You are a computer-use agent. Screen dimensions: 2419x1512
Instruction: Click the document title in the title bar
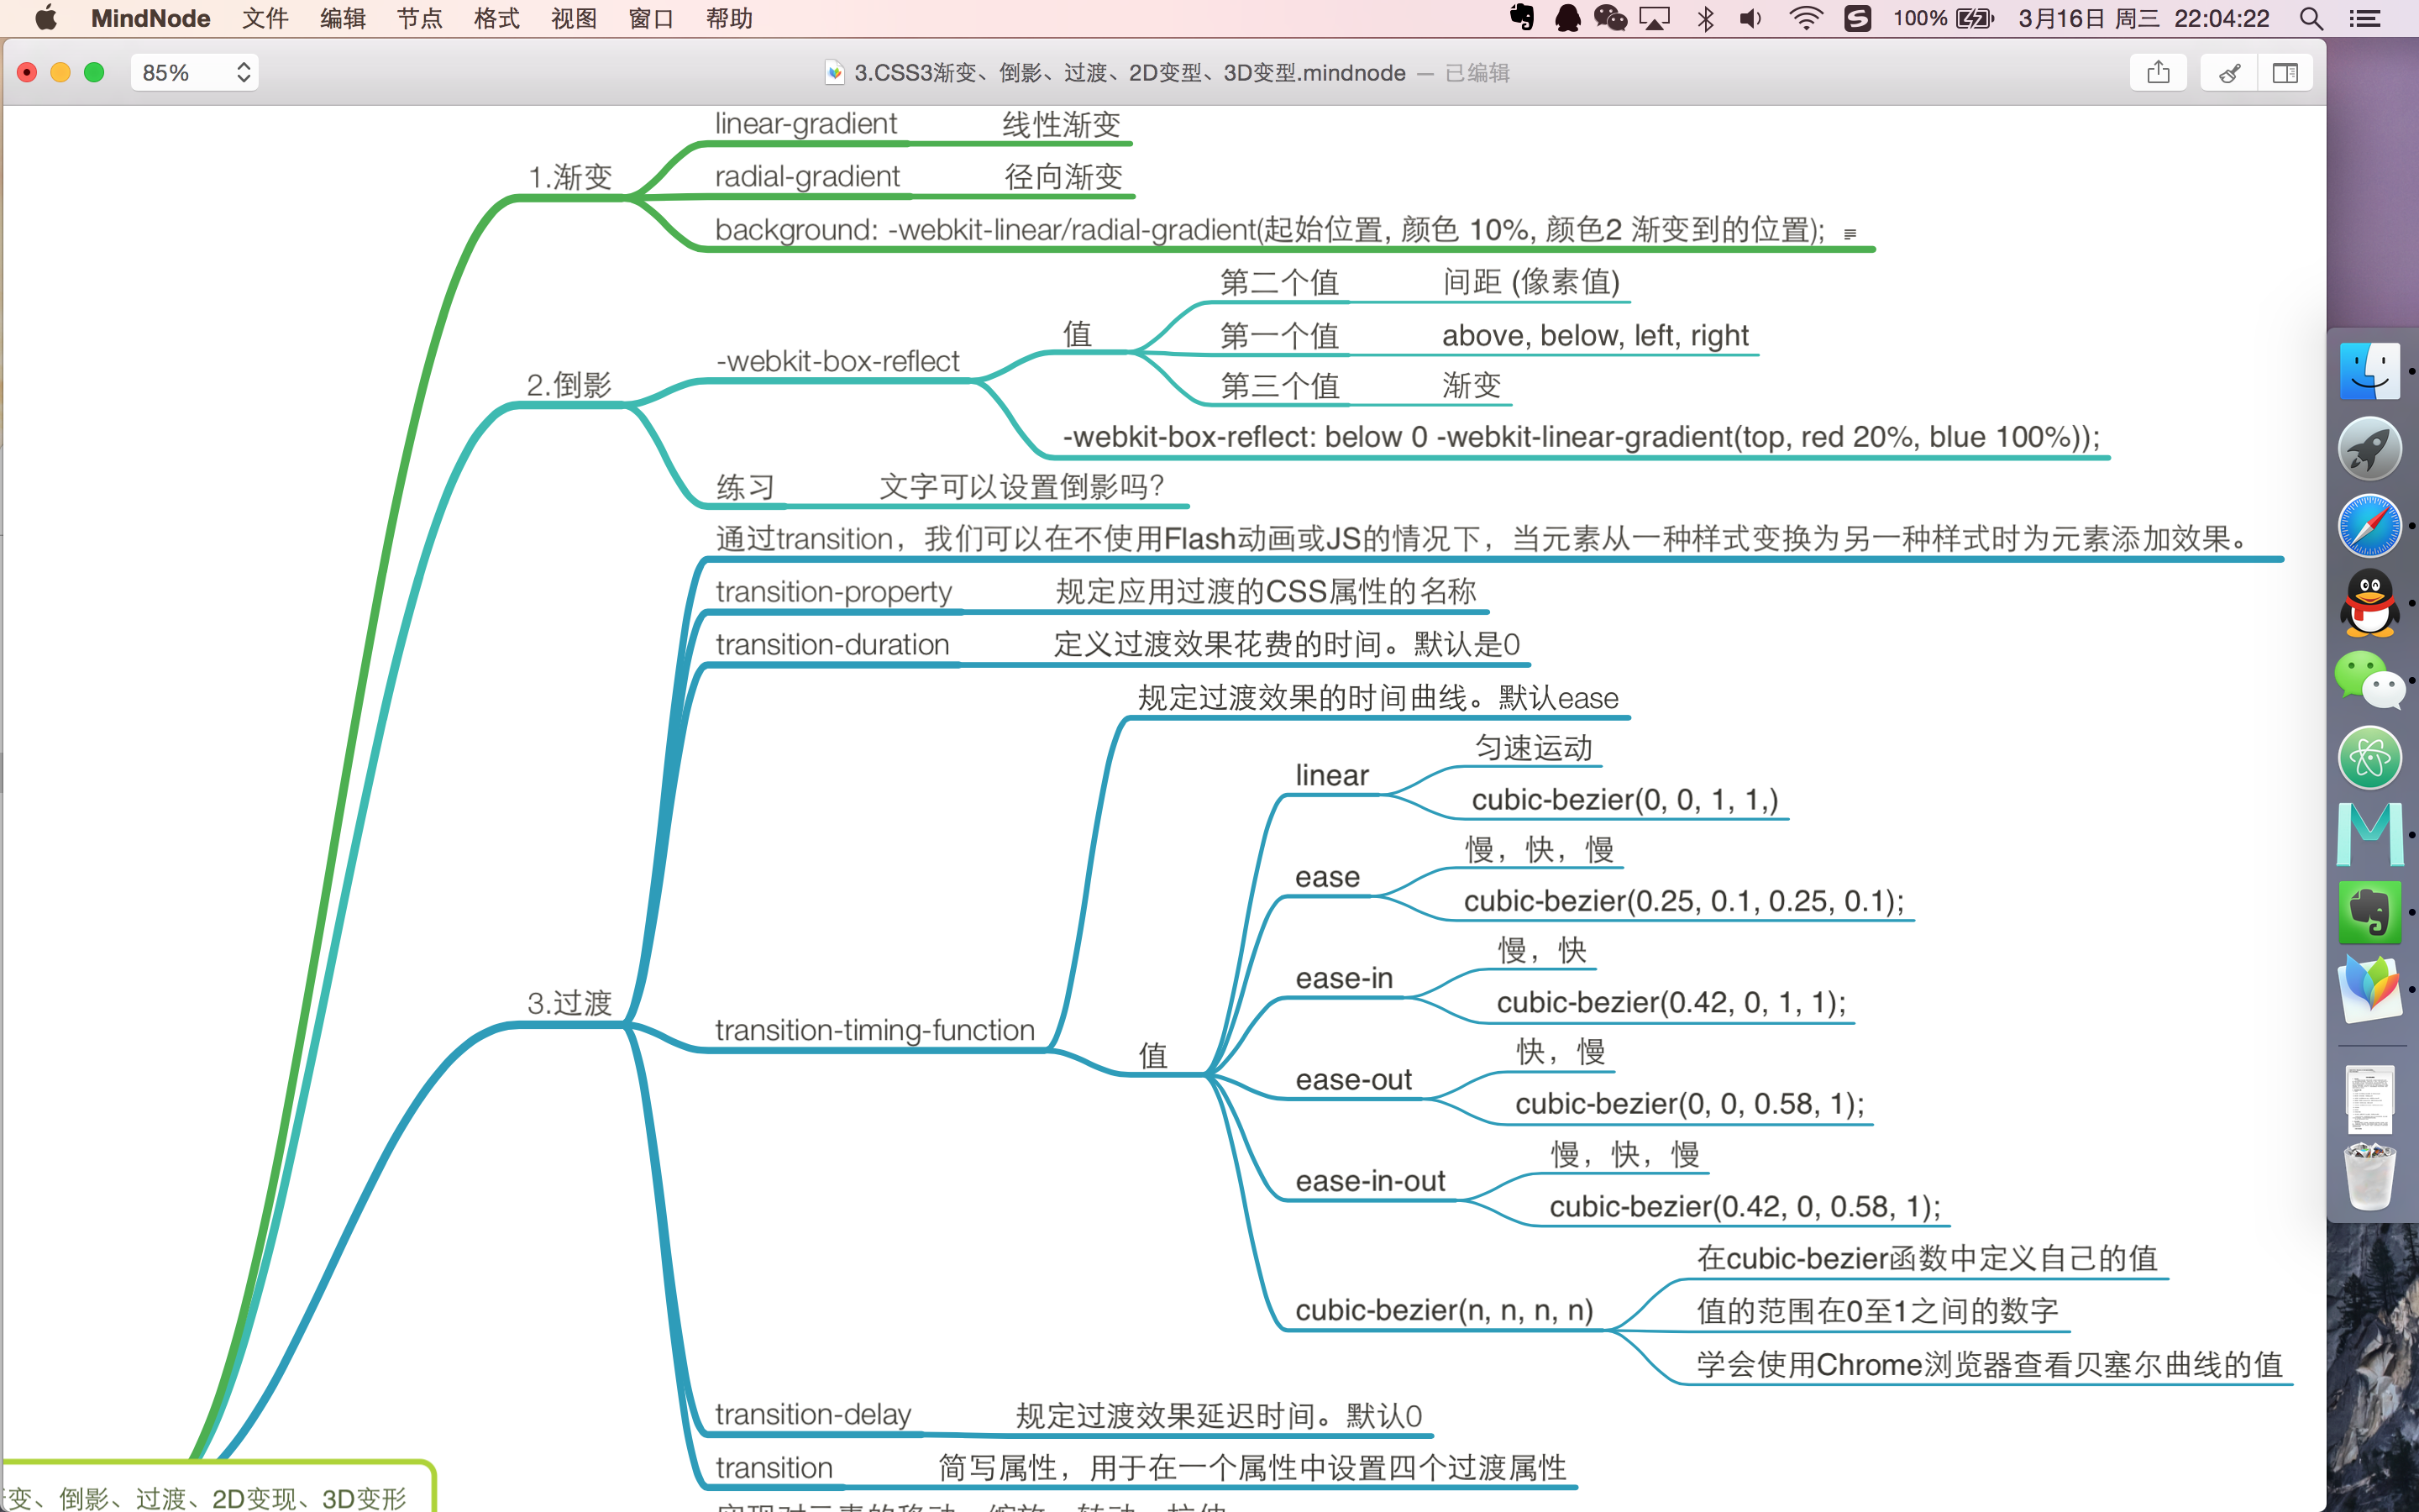1130,72
